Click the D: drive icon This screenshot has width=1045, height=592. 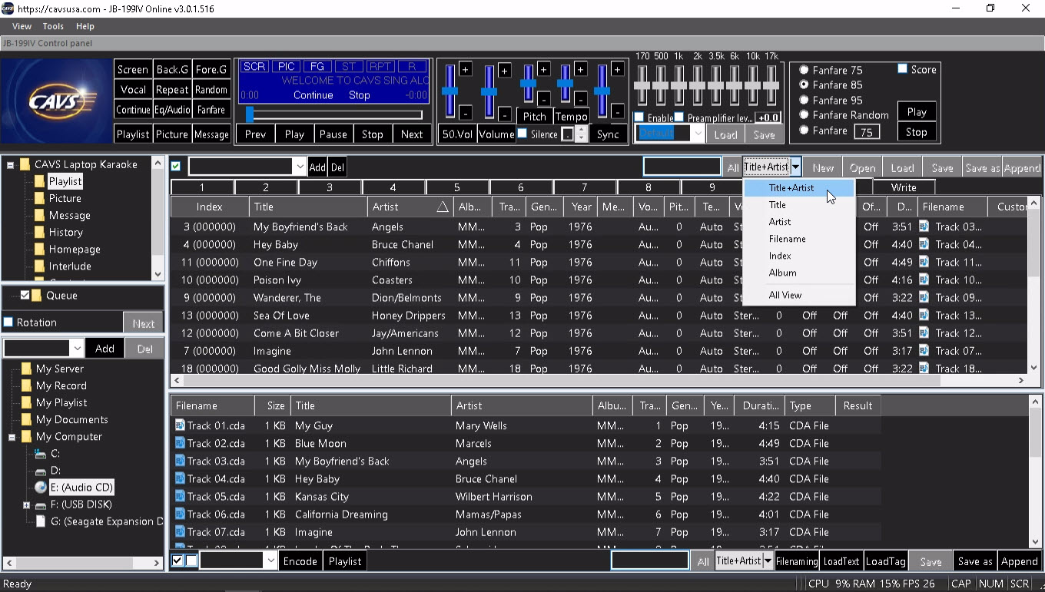click(x=41, y=471)
